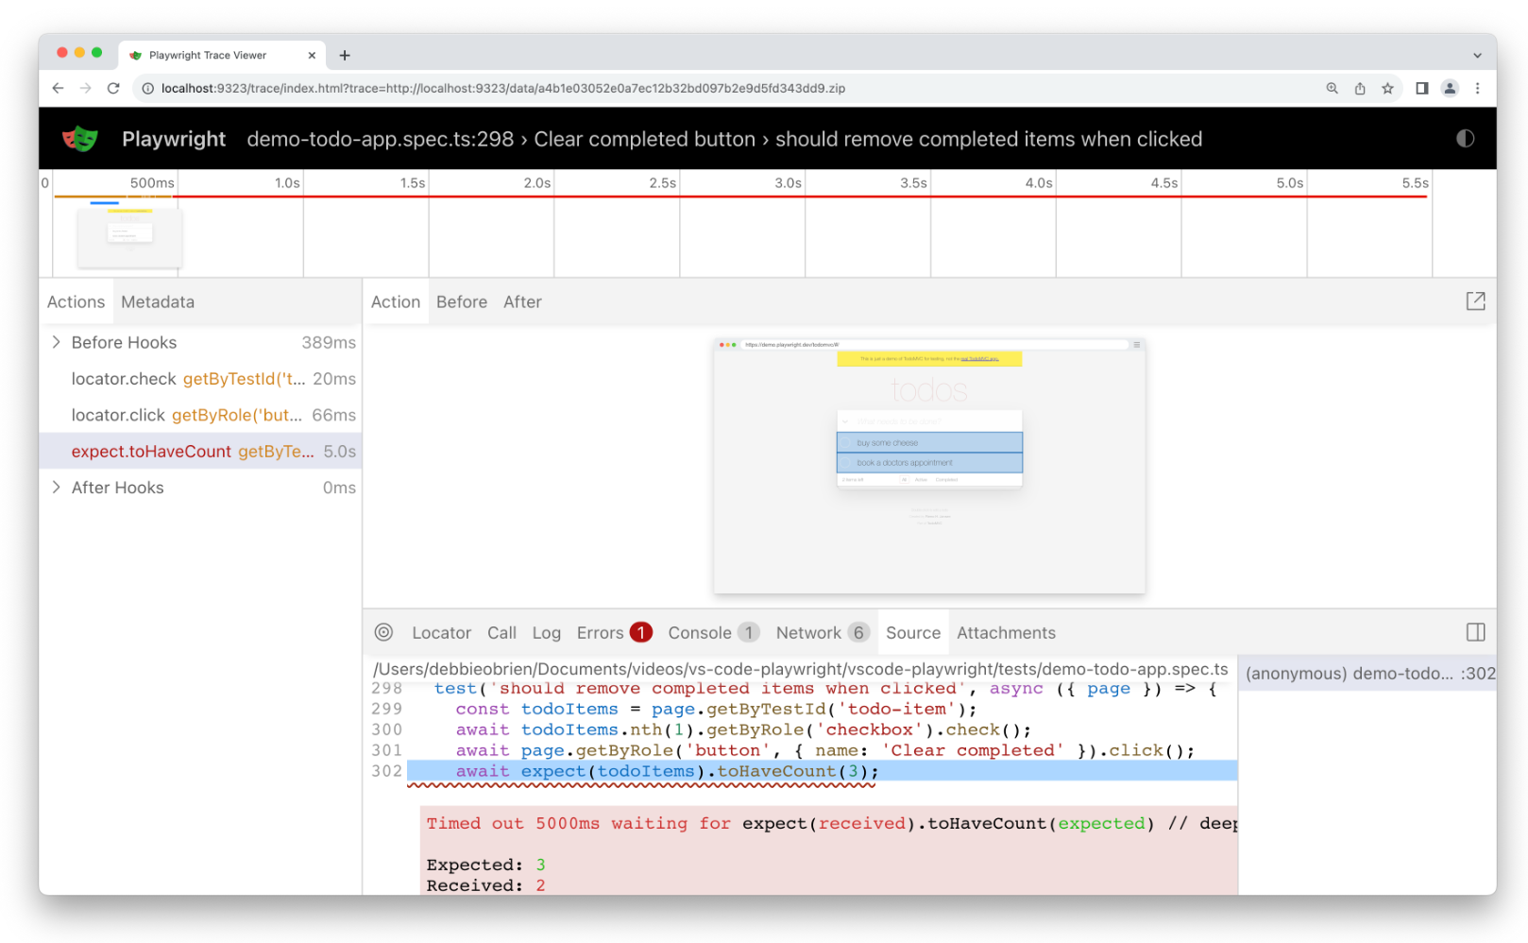Select the locator.check getByTestId action
This screenshot has height=943, width=1528.
[x=200, y=379]
